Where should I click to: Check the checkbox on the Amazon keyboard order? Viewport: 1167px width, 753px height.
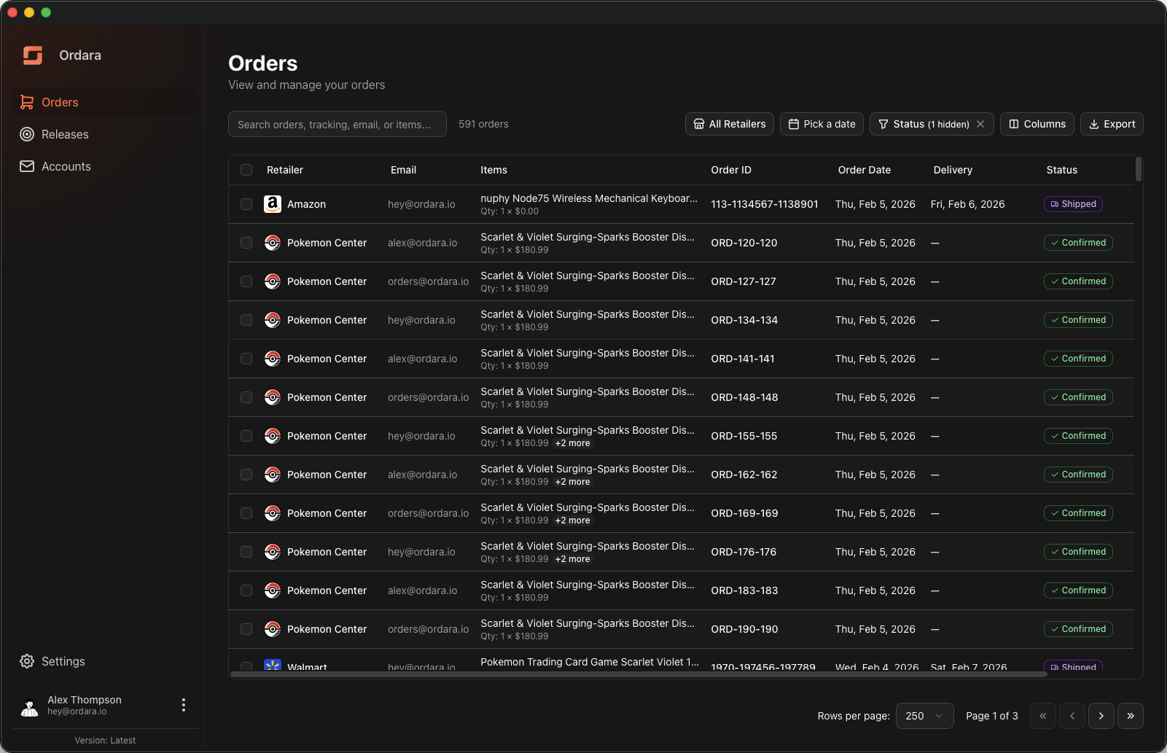pyautogui.click(x=246, y=204)
